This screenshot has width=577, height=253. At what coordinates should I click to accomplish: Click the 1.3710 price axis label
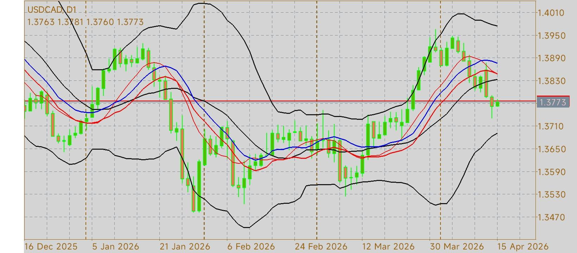551,126
